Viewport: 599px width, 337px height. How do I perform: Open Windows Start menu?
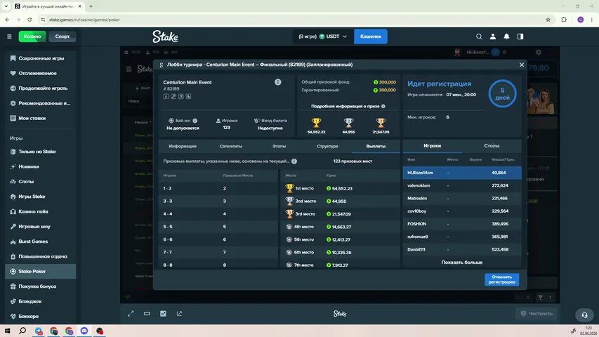pos(7,331)
